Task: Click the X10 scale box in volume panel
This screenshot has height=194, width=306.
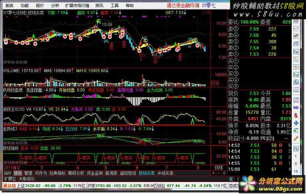Action: pyautogui.click(x=215, y=83)
